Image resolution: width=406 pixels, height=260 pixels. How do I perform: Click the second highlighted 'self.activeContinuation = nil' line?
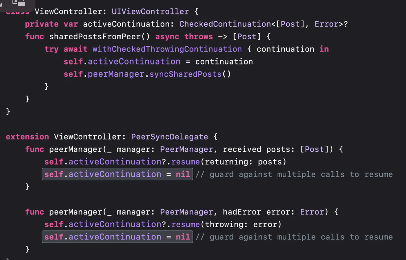(117, 237)
